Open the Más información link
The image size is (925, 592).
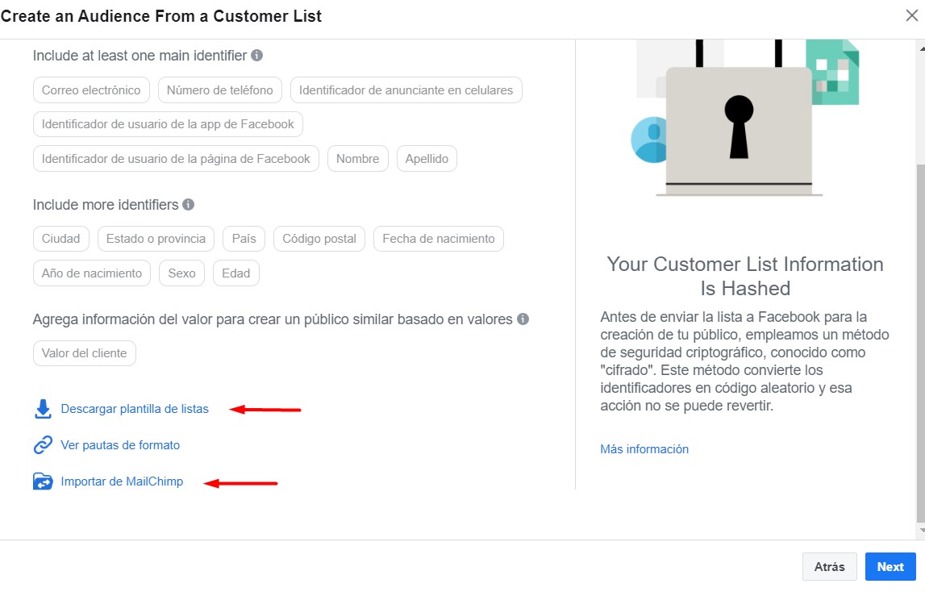[644, 449]
